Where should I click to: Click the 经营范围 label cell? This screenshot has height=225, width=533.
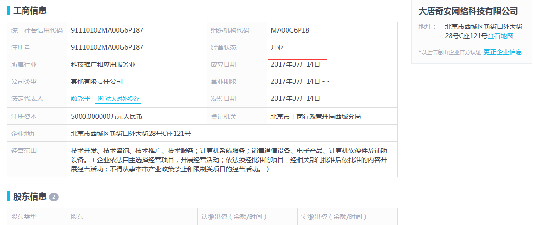tap(37, 159)
